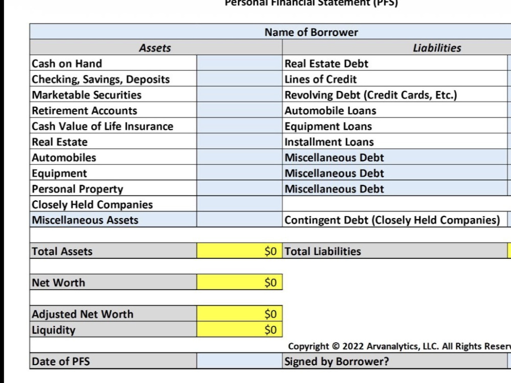Click the Liabilities column header
Image resolution: width=511 pixels, height=383 pixels.
click(x=397, y=47)
